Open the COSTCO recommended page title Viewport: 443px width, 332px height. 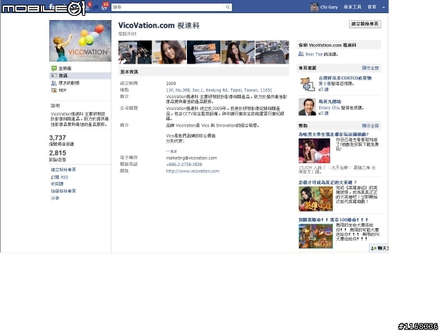coord(345,78)
